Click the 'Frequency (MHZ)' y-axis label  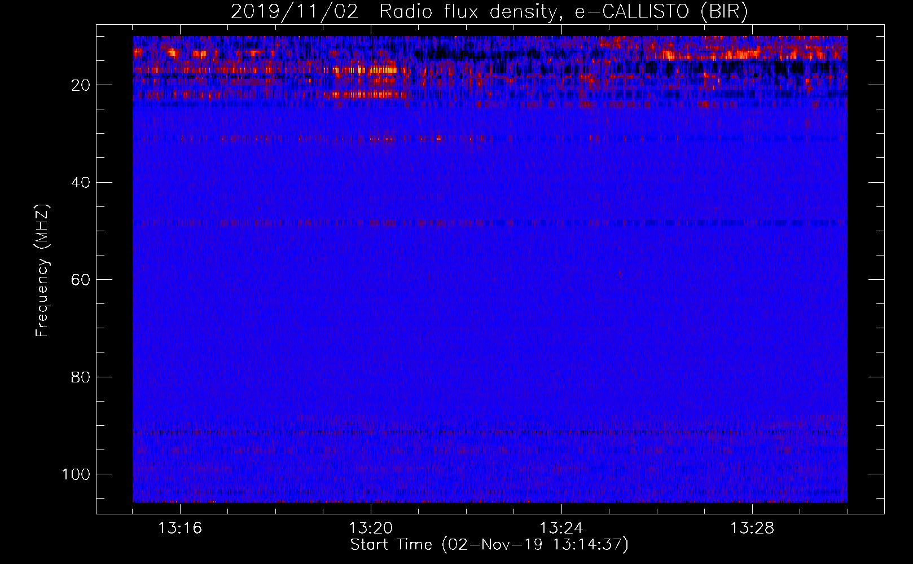pos(42,271)
